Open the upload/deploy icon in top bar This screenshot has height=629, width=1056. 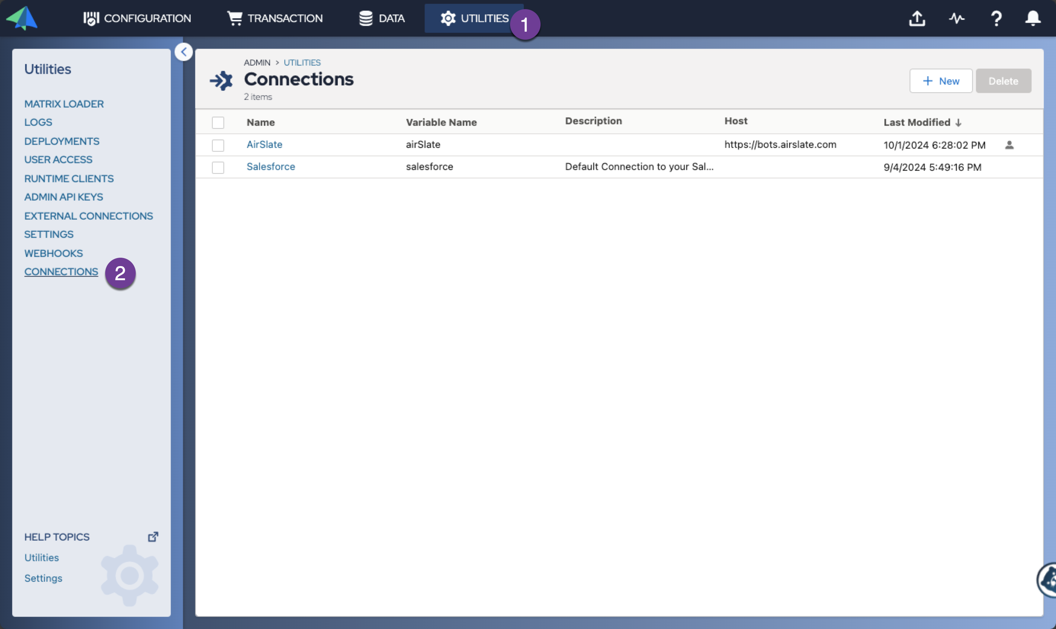click(x=917, y=18)
